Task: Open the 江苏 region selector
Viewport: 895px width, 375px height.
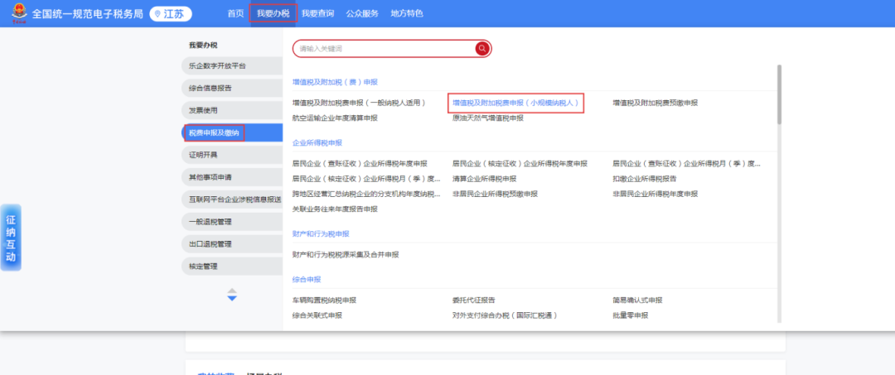Action: tap(171, 14)
